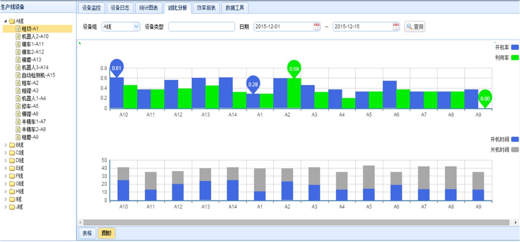520x242 pixels.
Task: Click the F线 folder icon
Action: tap(12, 176)
